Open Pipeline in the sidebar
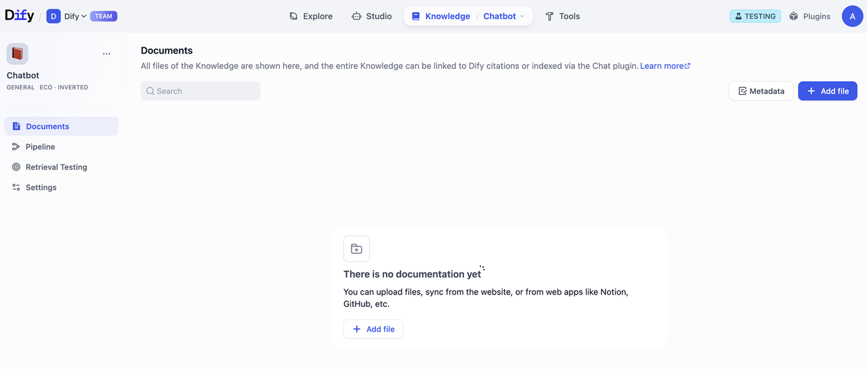Viewport: 867px width, 369px height. point(40,147)
